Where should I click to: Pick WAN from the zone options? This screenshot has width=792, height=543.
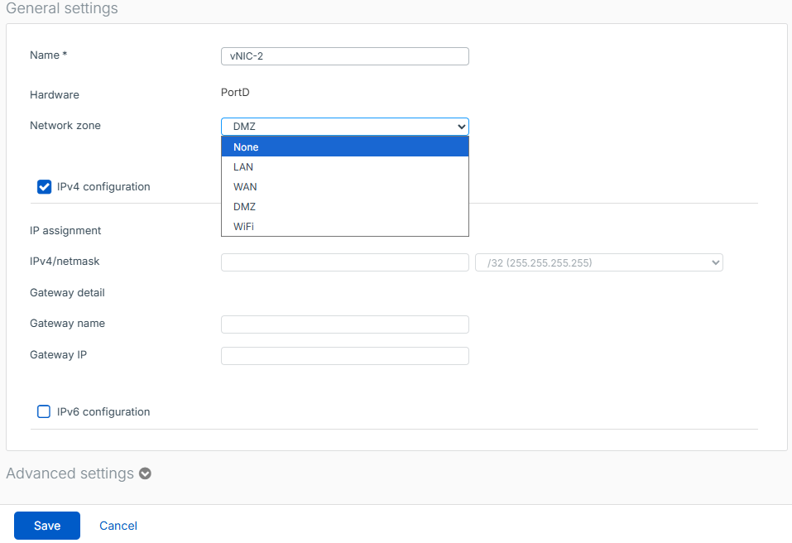[344, 187]
